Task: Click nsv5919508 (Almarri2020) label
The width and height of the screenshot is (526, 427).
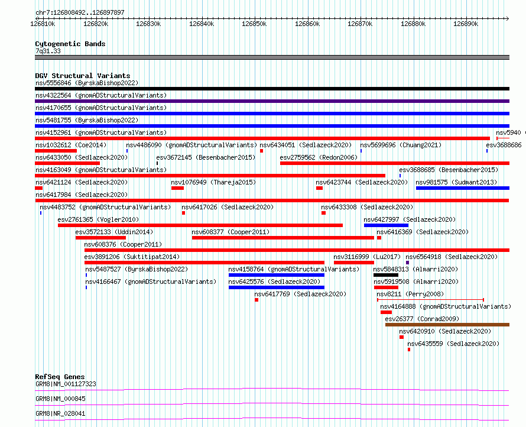Action: pyautogui.click(x=416, y=282)
